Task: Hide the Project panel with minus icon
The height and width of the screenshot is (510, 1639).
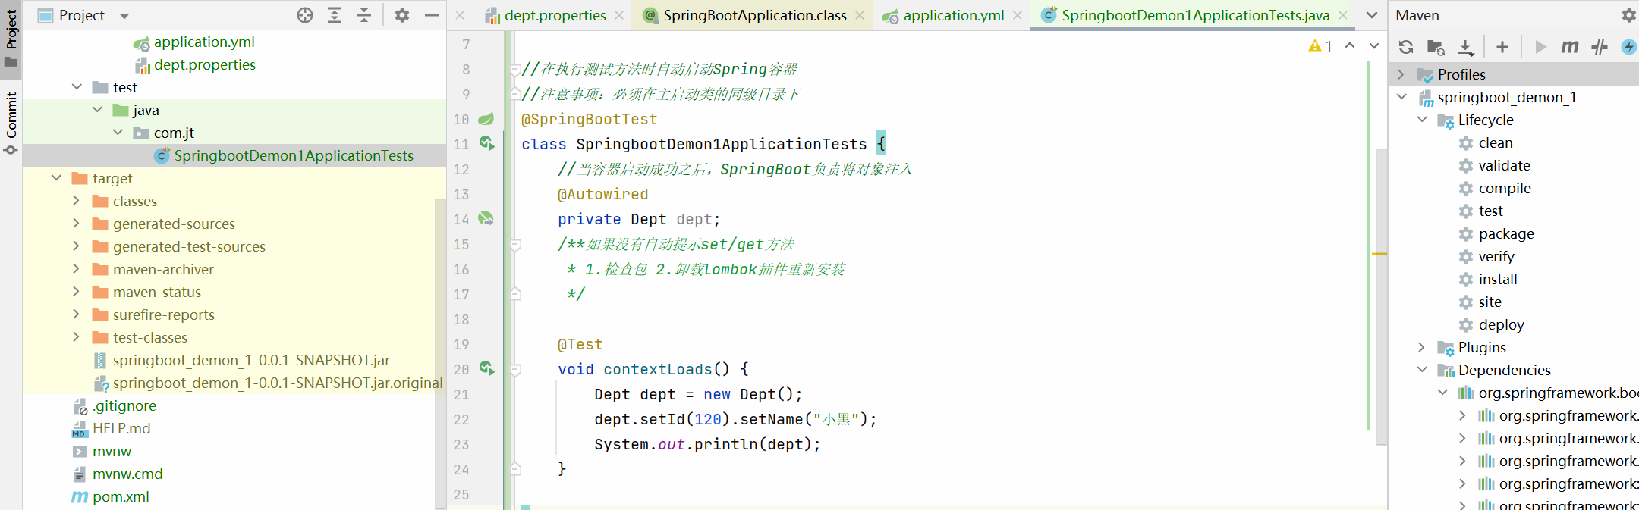Action: pos(432,15)
